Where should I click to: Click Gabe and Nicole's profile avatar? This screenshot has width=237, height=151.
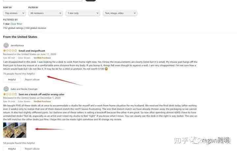pyautogui.click(x=6, y=89)
